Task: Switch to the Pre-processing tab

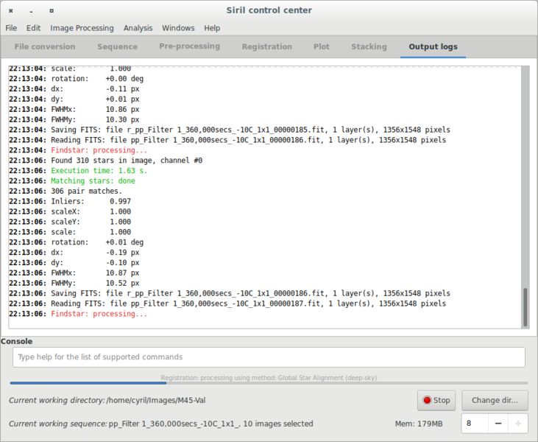Action: [189, 46]
